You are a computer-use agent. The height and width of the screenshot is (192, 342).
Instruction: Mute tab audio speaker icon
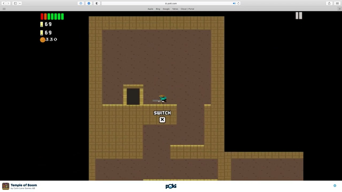click(x=234, y=3)
